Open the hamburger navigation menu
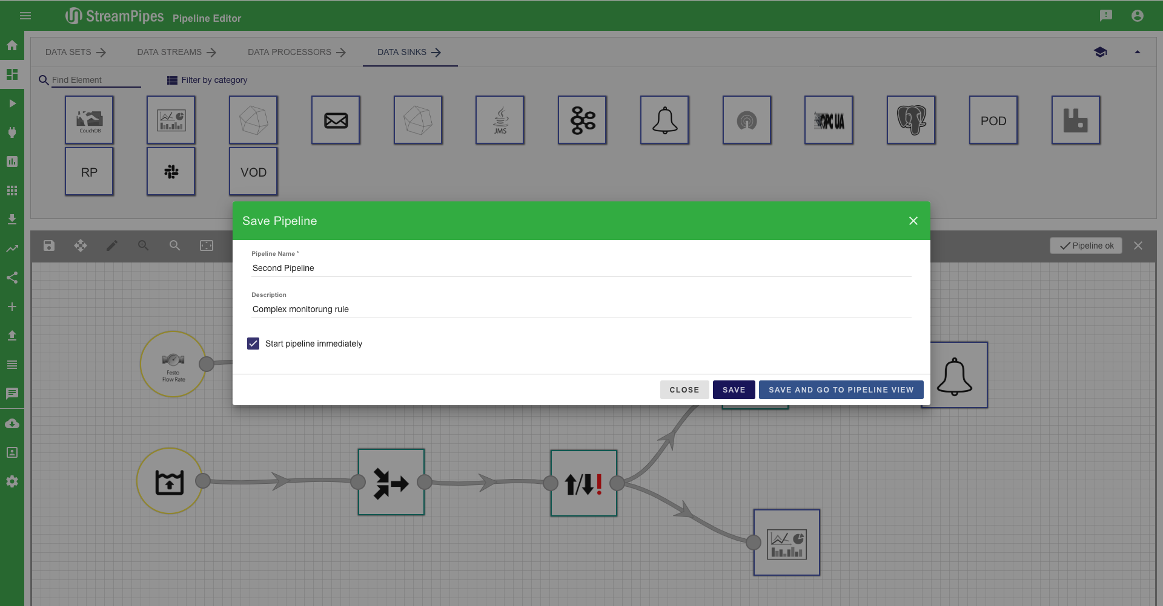Screen dimensions: 1163x606 click(x=25, y=16)
